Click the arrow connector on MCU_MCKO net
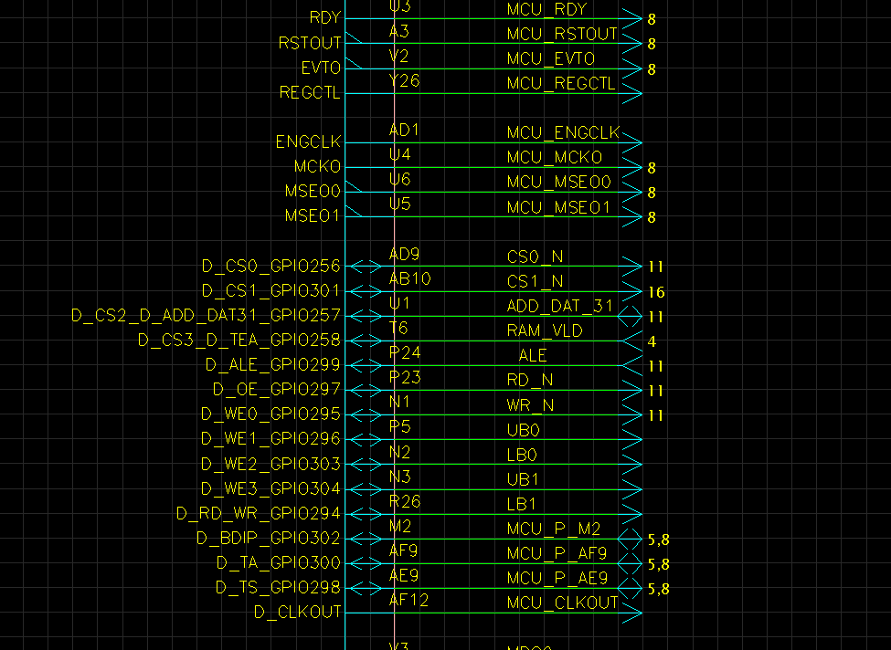The height and width of the screenshot is (650, 891). click(632, 168)
